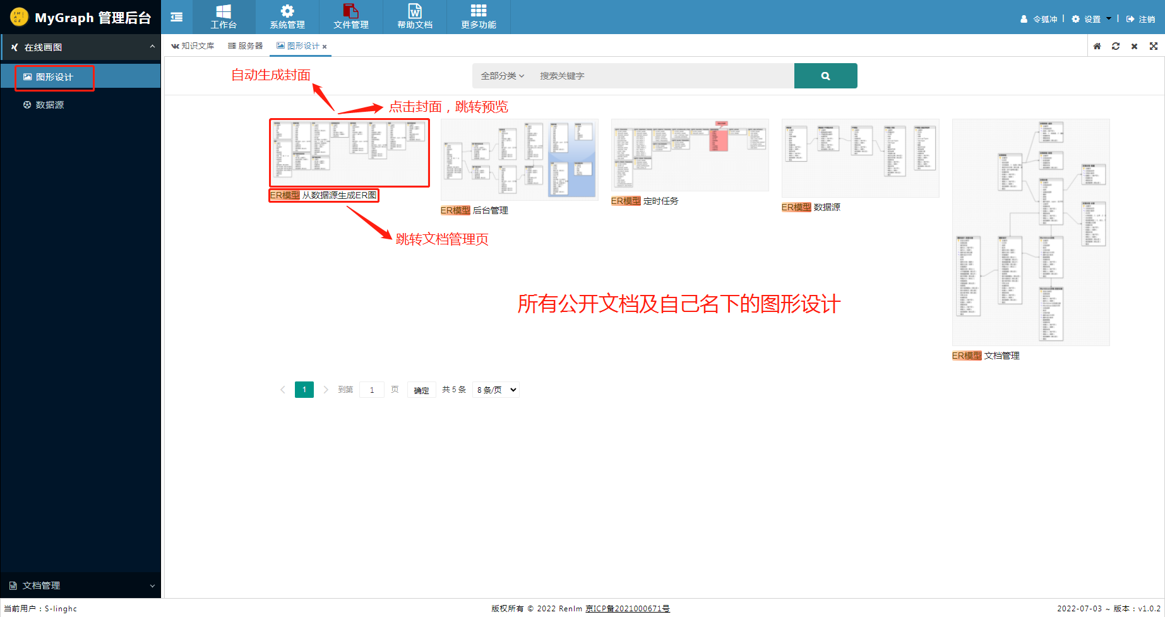Toggle the sidebar collapse icon

(x=176, y=17)
